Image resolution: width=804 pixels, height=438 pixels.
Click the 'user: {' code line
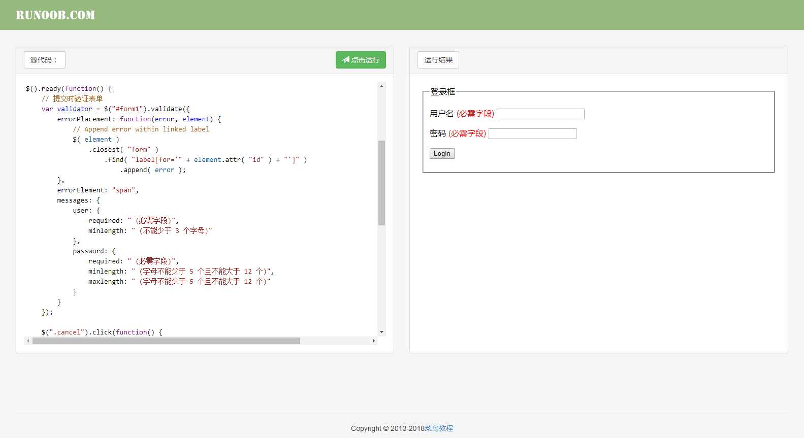(x=86, y=210)
